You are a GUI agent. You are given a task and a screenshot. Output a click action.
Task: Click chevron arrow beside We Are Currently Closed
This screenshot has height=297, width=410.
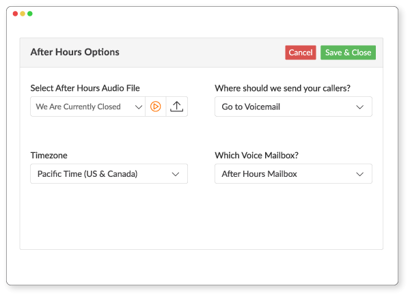tap(139, 107)
